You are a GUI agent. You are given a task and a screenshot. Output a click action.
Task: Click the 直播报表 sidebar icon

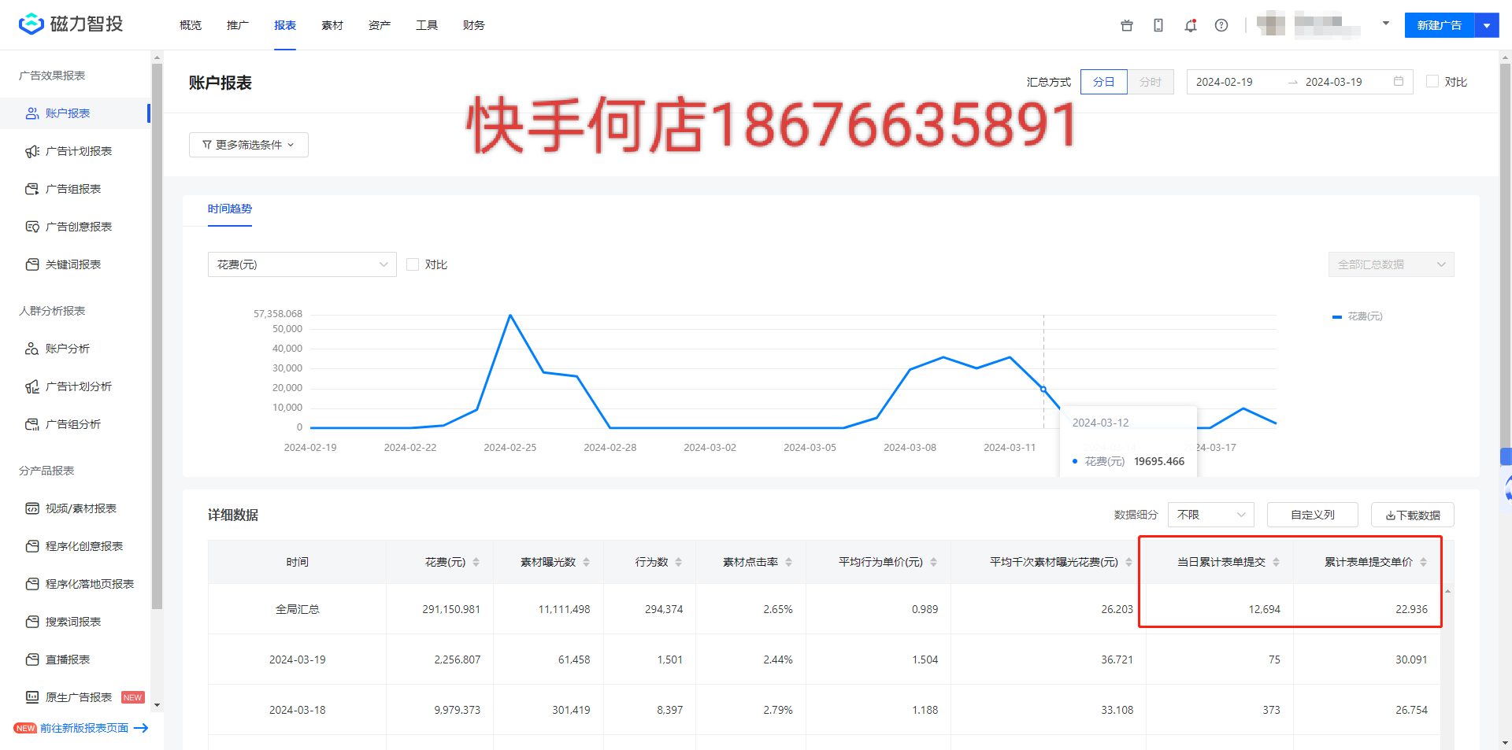(x=32, y=659)
